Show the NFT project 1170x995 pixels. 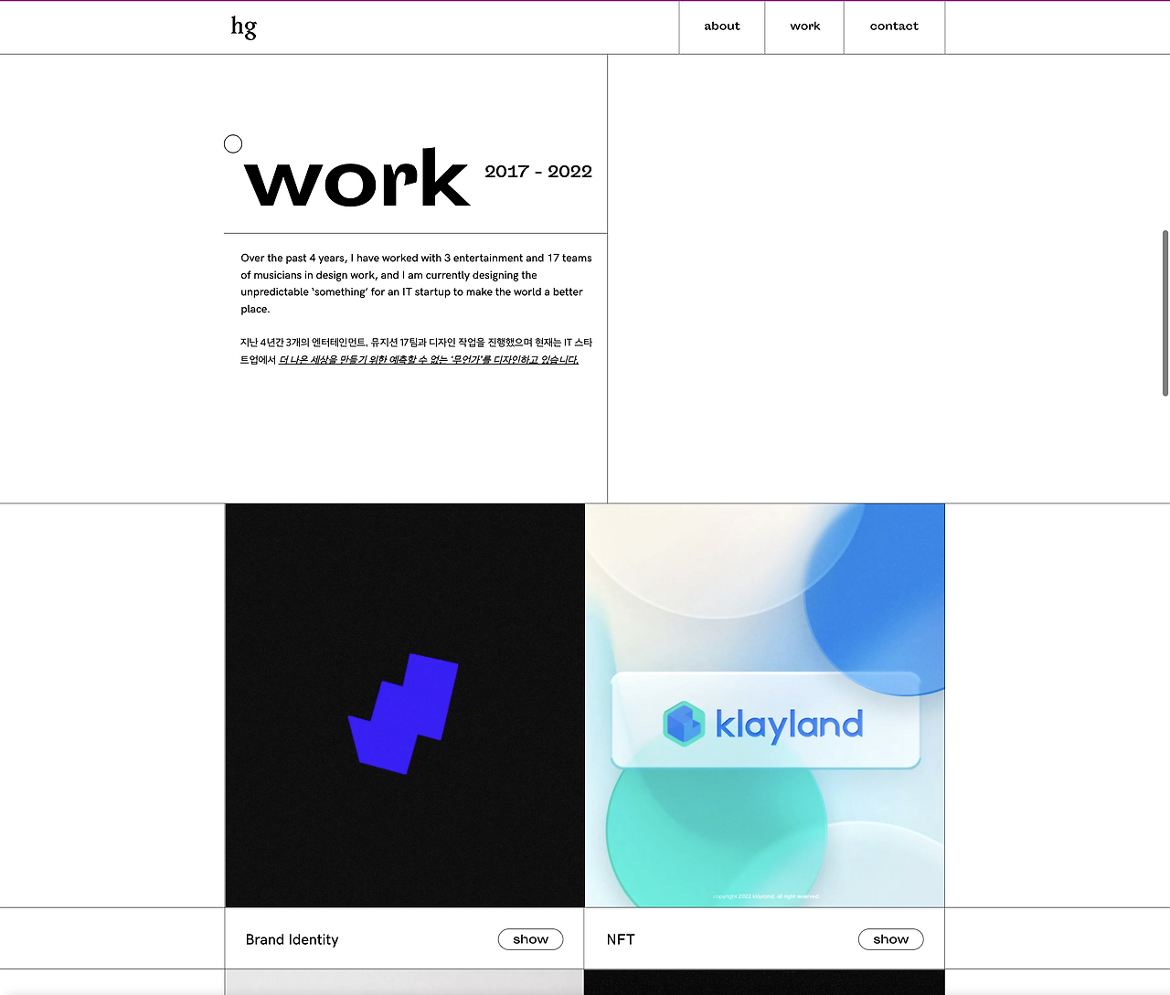(x=891, y=939)
